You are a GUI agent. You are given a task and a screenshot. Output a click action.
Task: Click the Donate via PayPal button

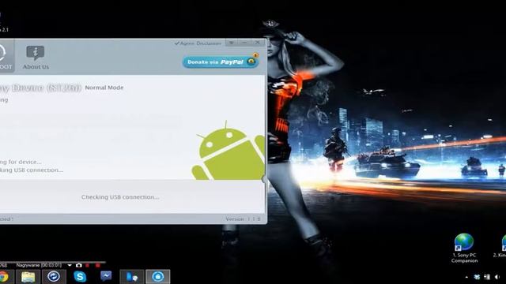click(x=221, y=62)
